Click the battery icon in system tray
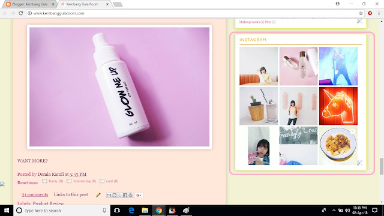This screenshot has width=384, height=216. point(341,211)
